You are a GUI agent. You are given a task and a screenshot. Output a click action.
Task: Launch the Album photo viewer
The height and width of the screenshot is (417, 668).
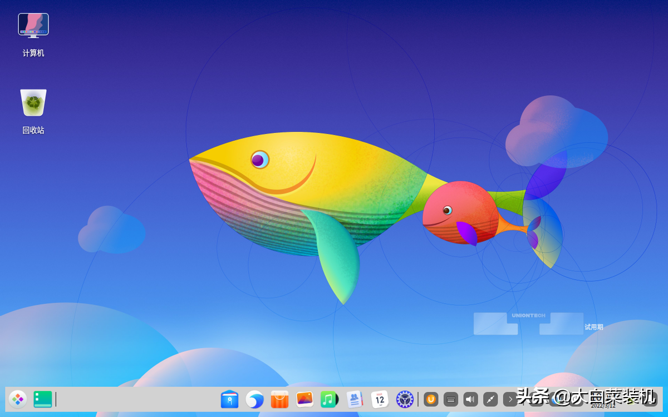pyautogui.click(x=304, y=399)
